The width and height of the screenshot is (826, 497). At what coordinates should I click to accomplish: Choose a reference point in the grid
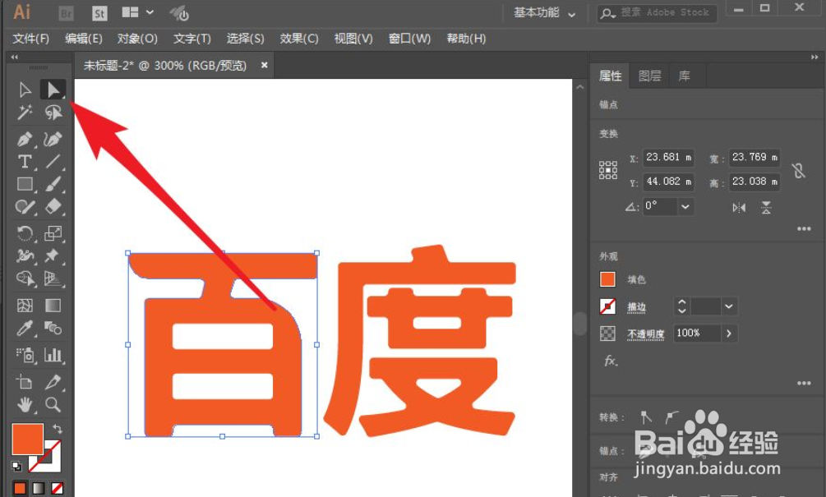[x=608, y=170]
